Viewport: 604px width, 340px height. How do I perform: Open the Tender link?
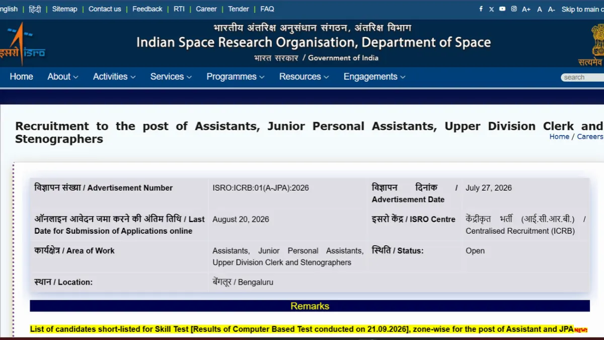click(x=239, y=9)
